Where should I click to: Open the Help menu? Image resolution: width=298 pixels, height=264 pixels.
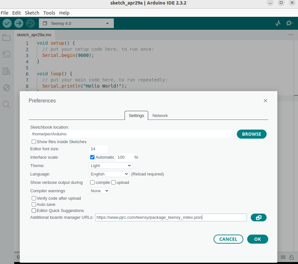click(64, 13)
